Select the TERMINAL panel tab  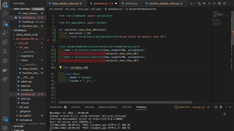pyautogui.click(x=141, y=107)
